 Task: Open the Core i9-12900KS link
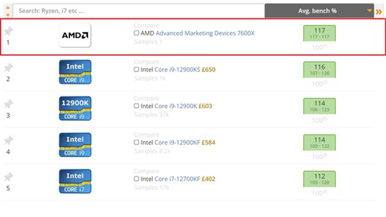[177, 70]
